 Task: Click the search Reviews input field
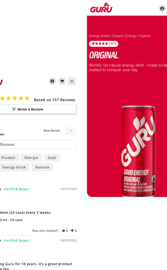click(38, 144)
